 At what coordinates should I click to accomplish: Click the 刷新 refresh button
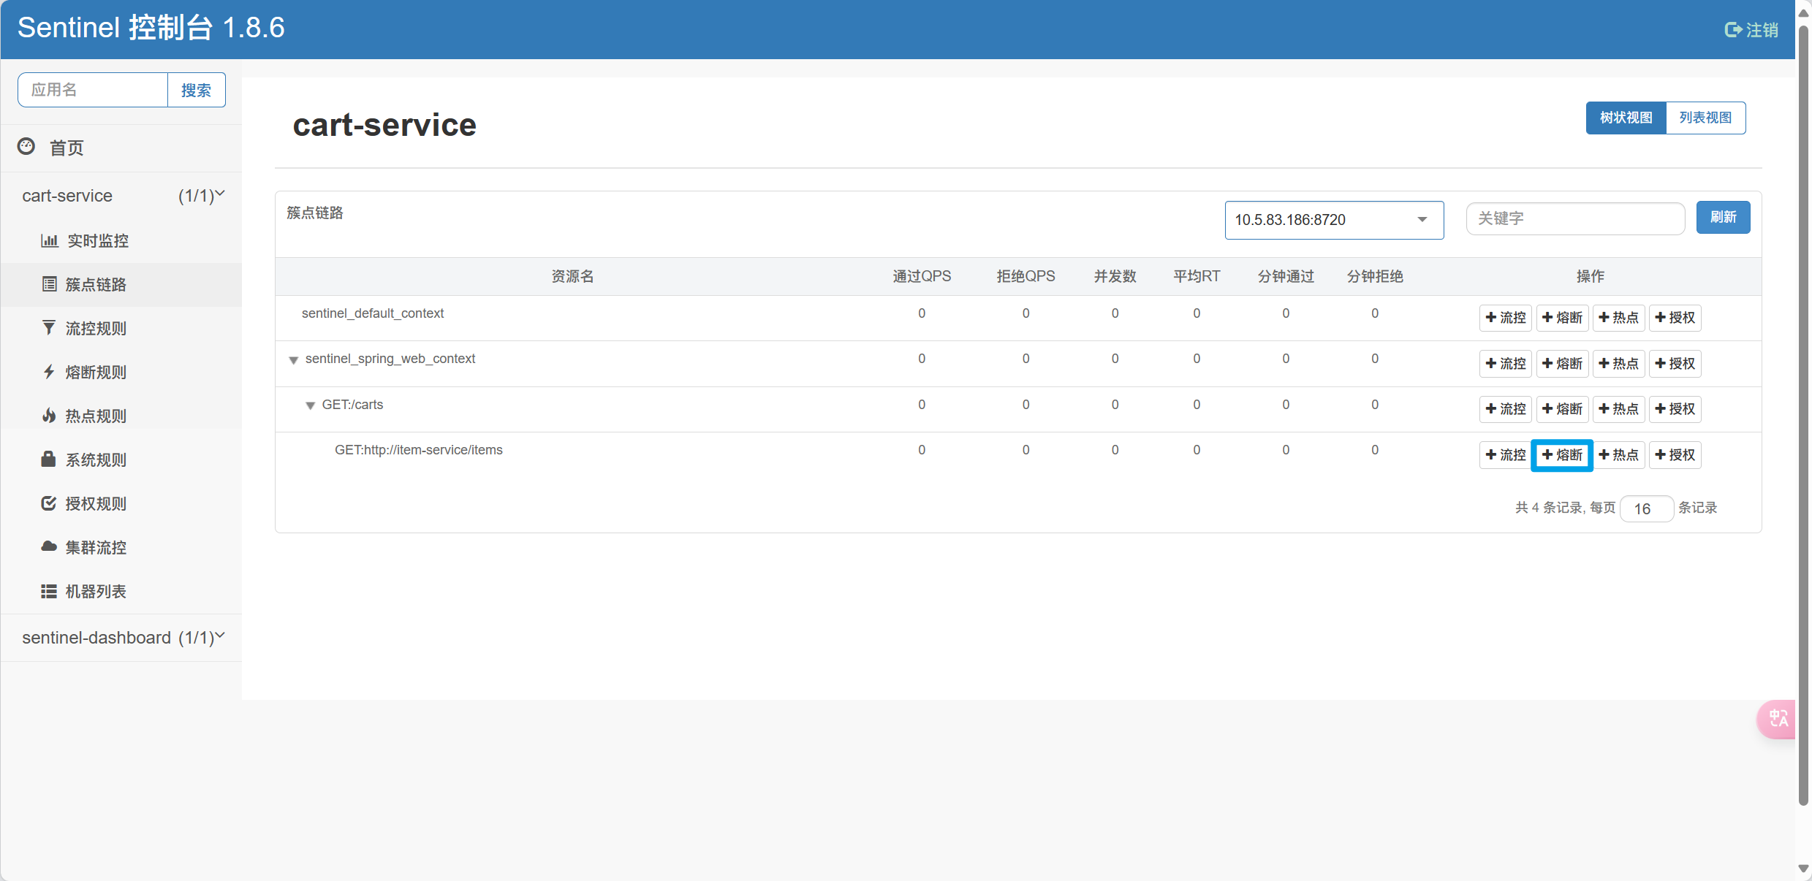(1722, 218)
